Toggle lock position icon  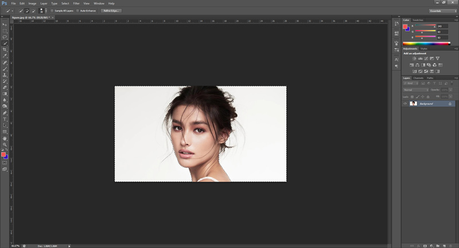pyautogui.click(x=422, y=97)
